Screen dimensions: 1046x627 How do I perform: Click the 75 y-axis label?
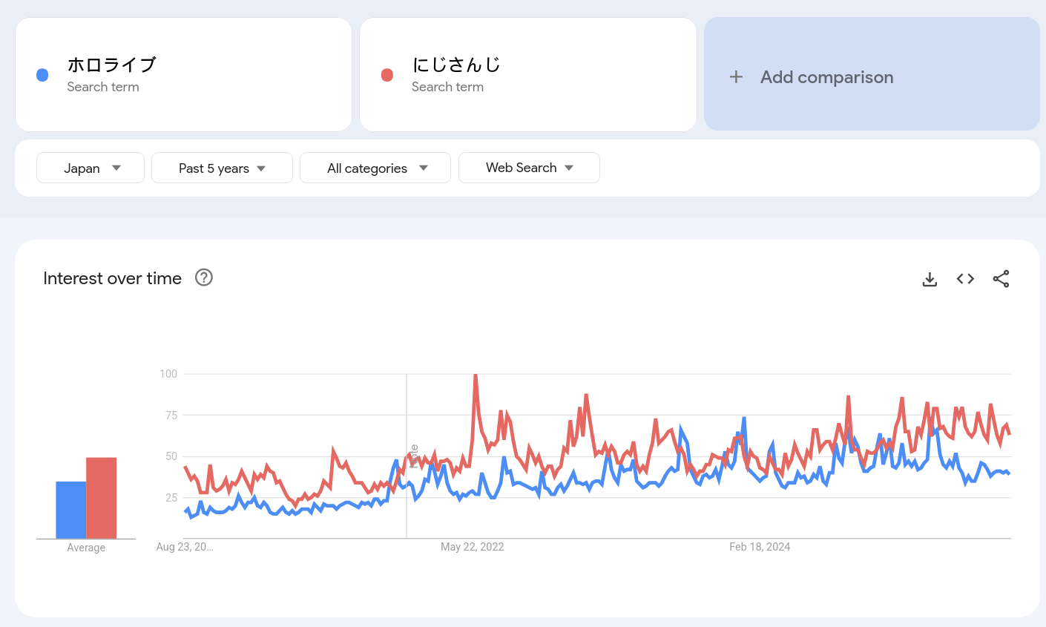click(171, 416)
